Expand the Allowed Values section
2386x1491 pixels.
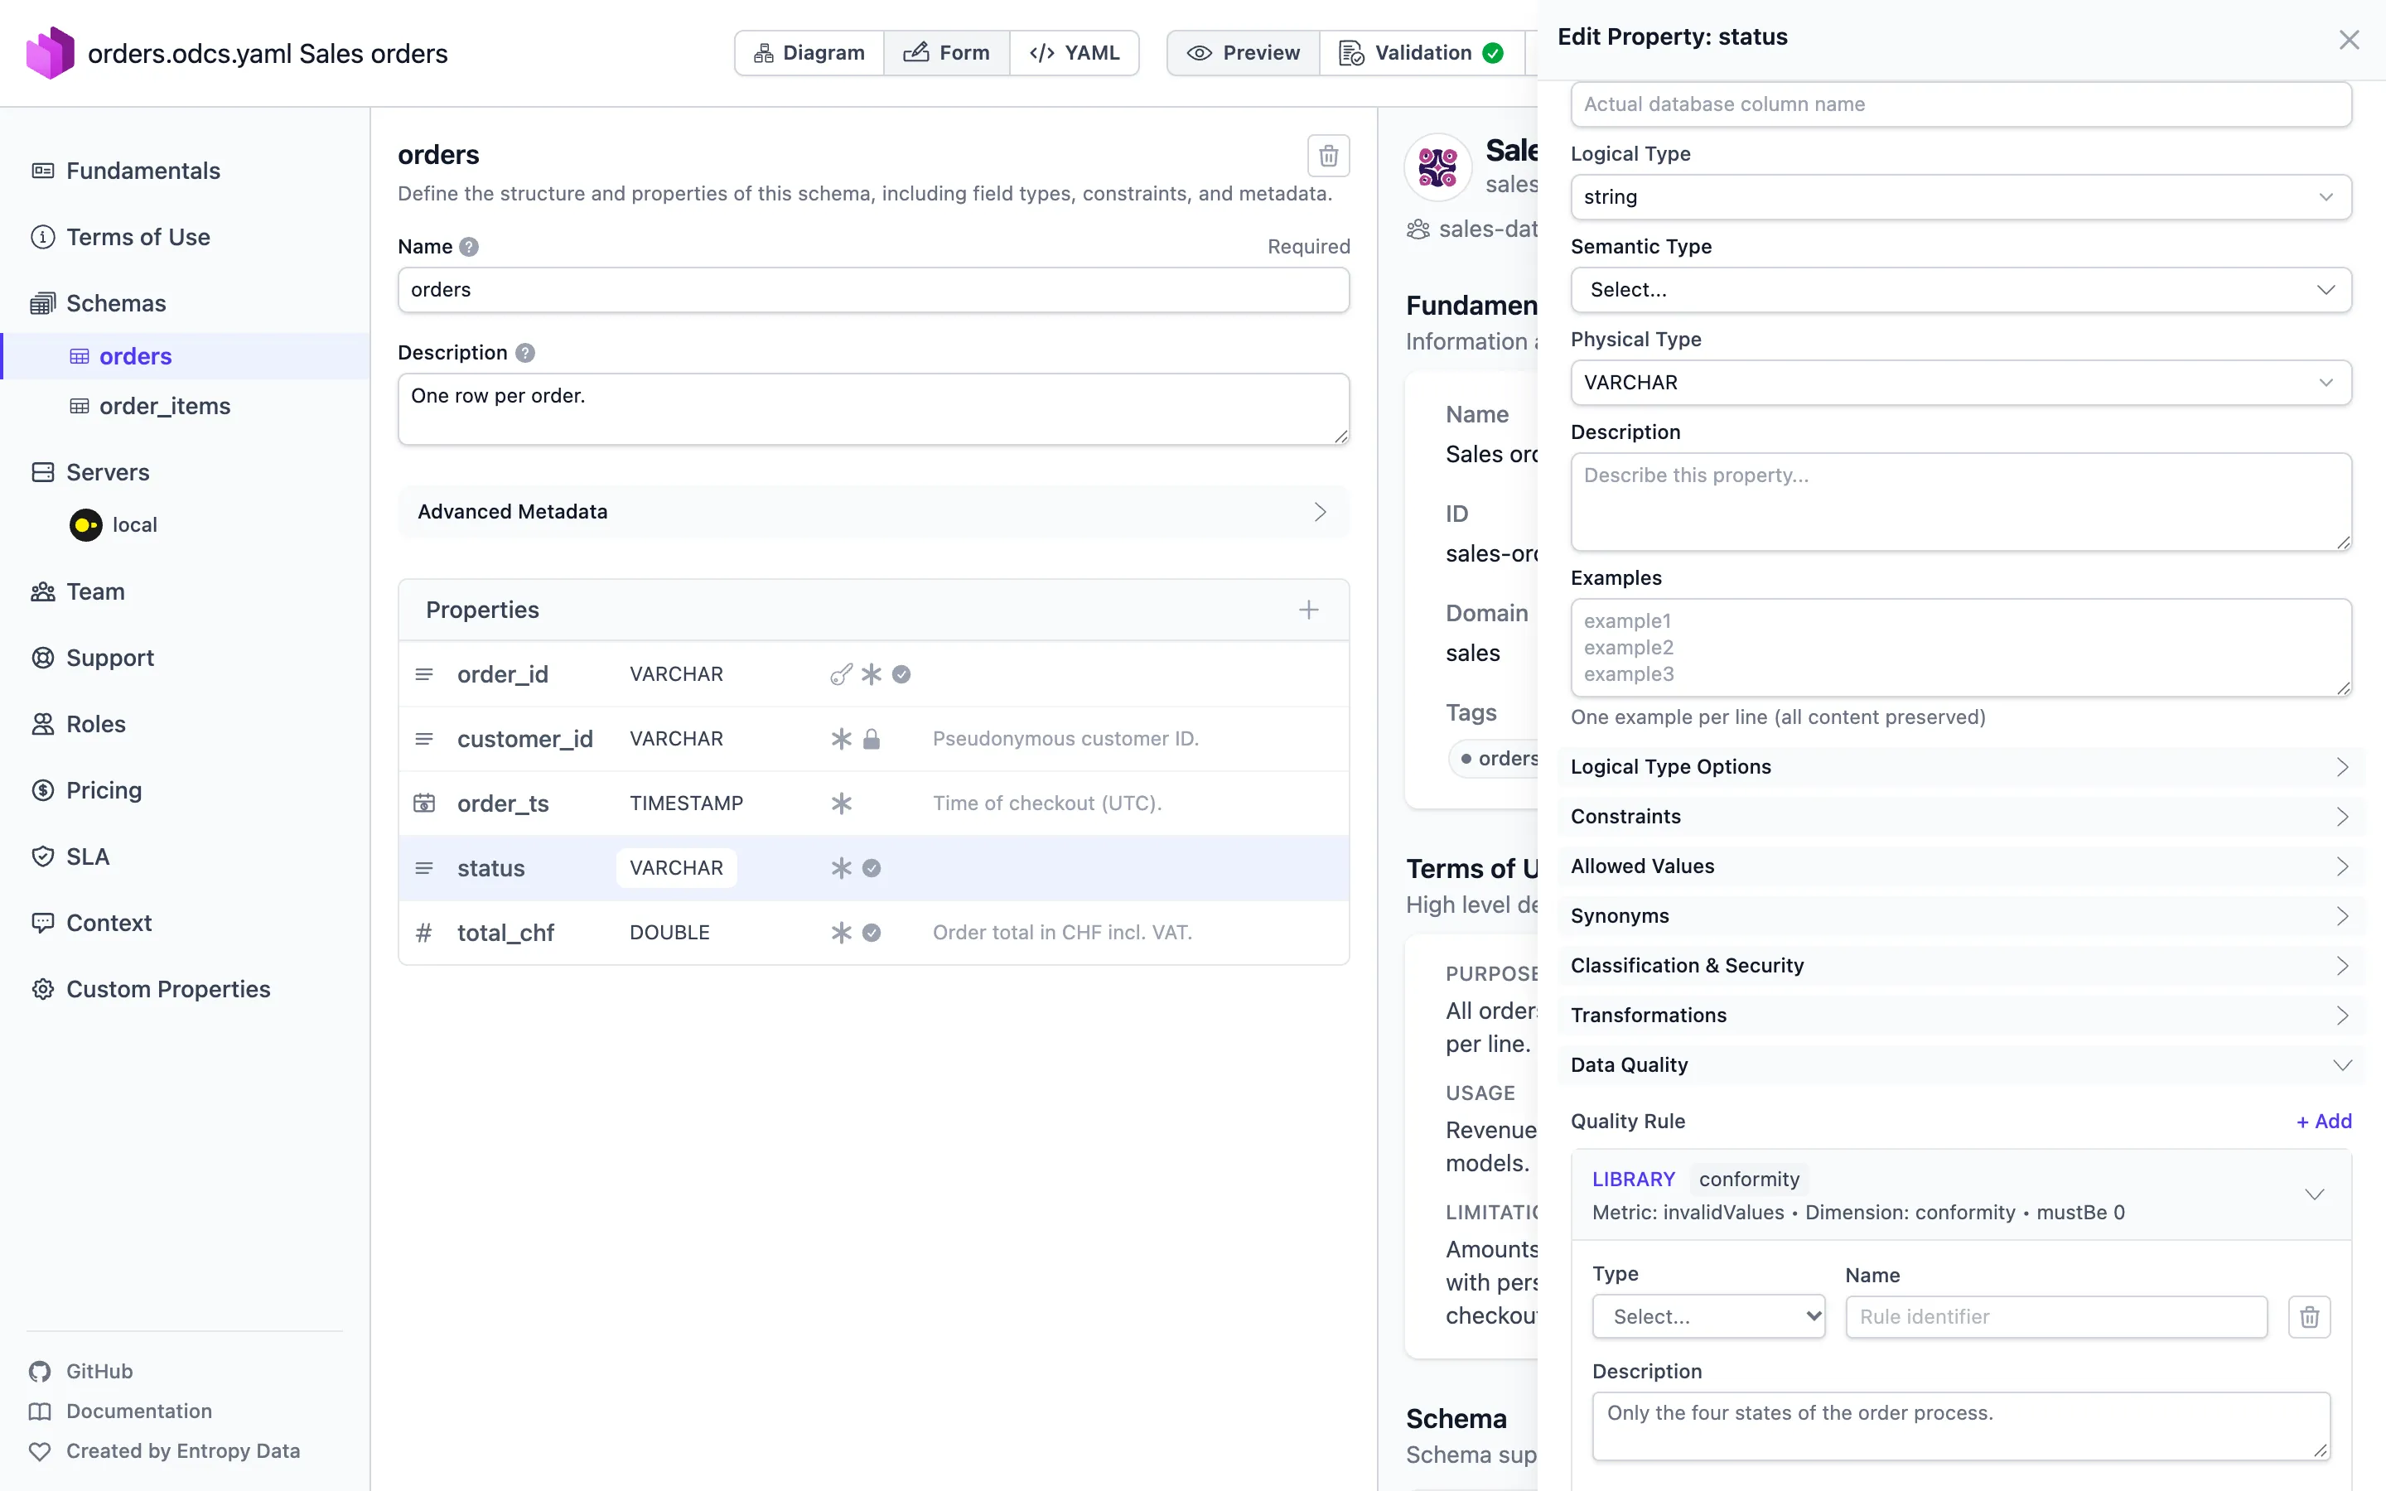(1960, 866)
